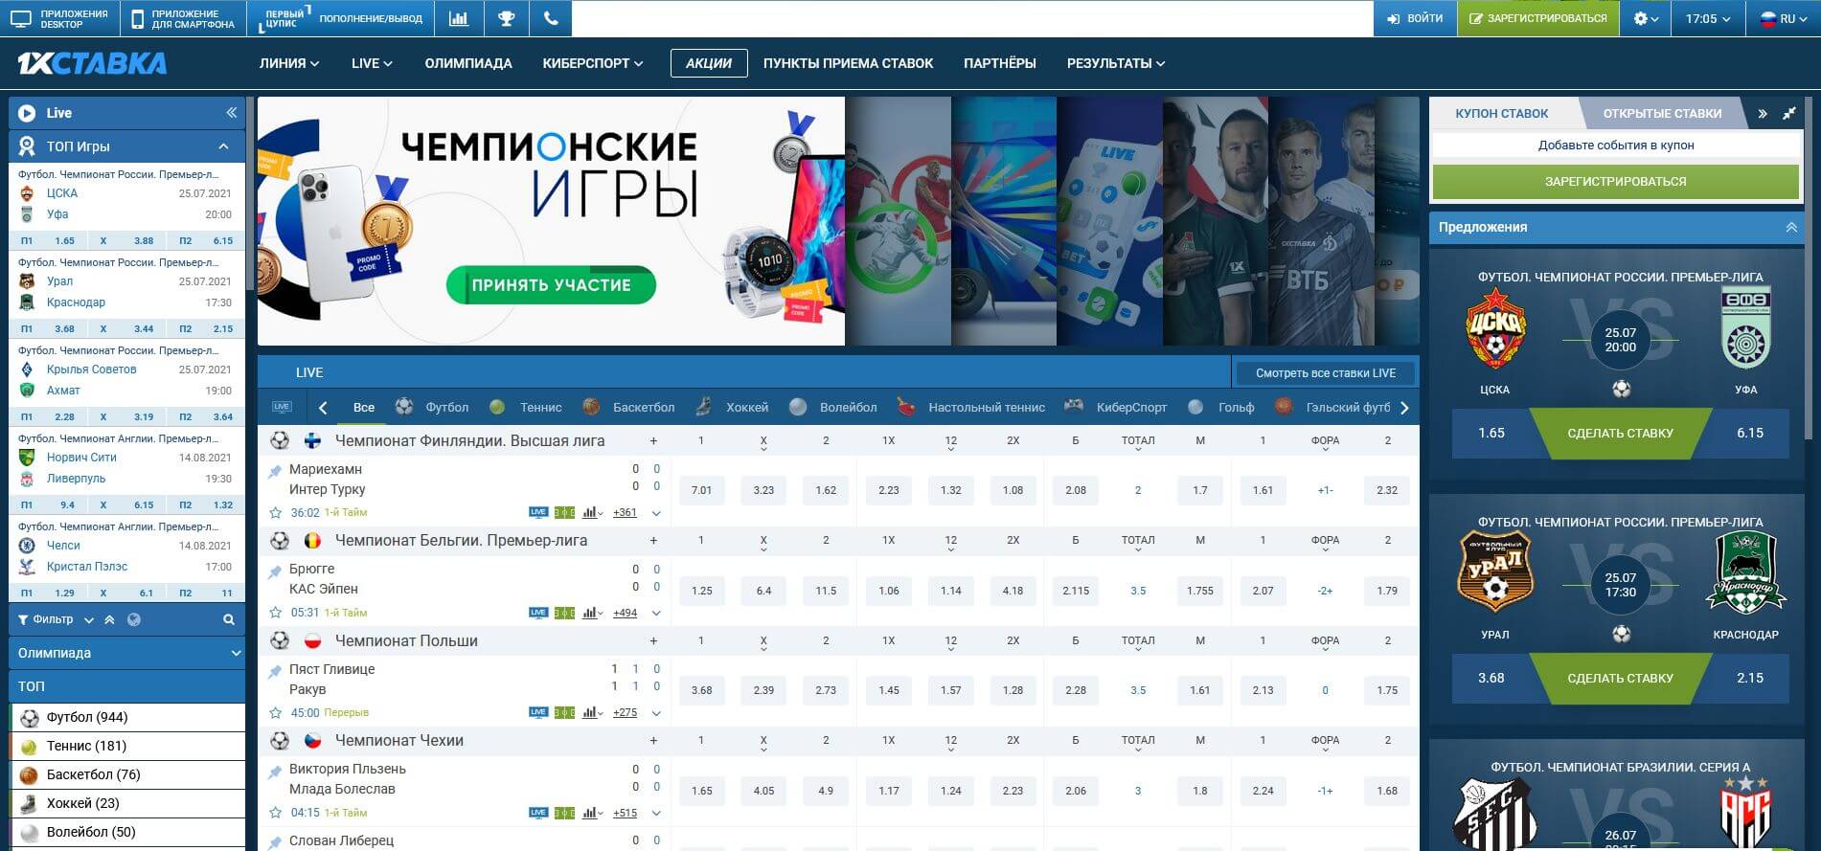The image size is (1821, 851).
Task: Click the globe icon next to Фильтр
Action: [134, 619]
